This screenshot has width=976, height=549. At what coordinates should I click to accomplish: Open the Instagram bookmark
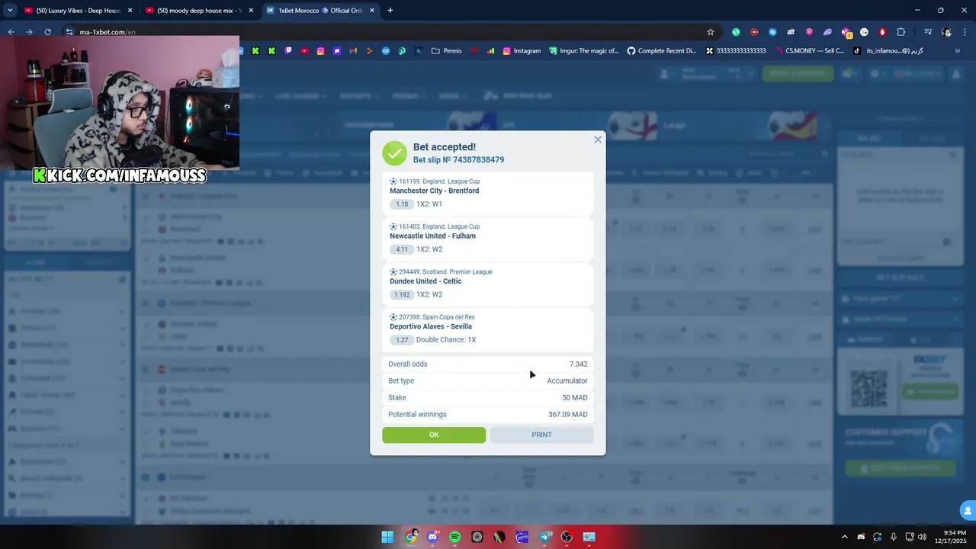coord(521,51)
